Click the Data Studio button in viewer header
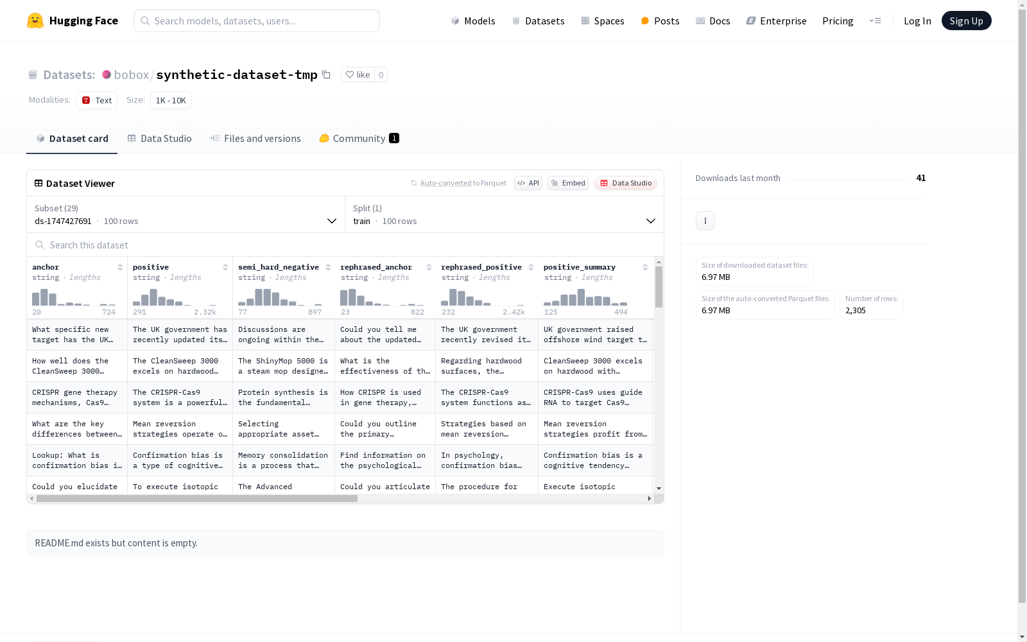This screenshot has height=642, width=1027. (625, 183)
